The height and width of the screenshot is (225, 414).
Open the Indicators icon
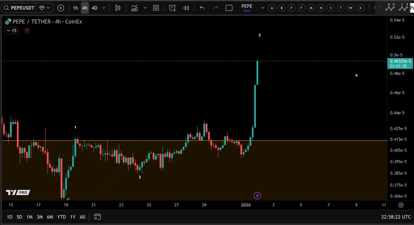(x=135, y=8)
